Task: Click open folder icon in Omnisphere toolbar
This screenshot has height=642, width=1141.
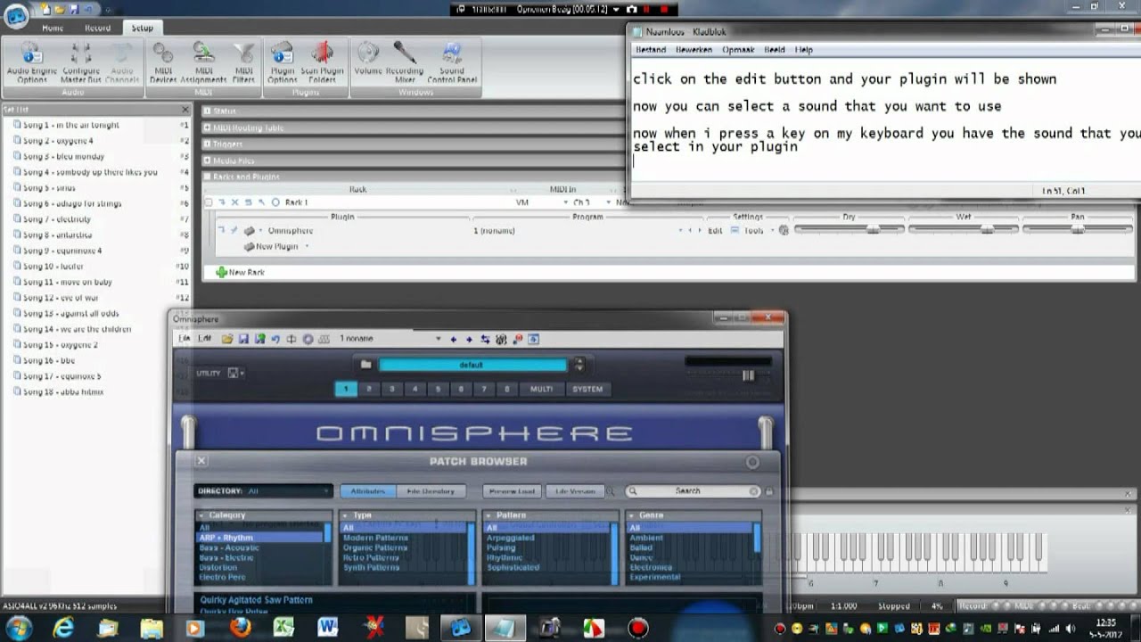Action: pyautogui.click(x=227, y=339)
